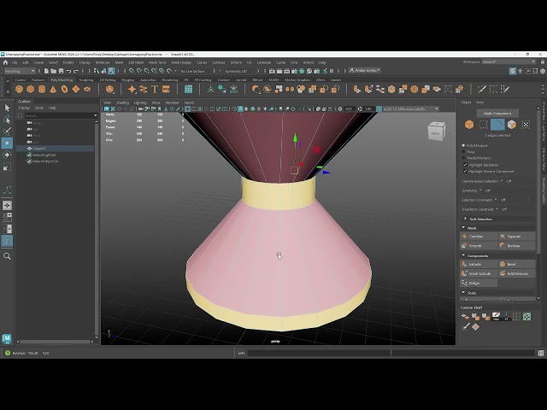Click the undo arrow icon

tap(68, 71)
